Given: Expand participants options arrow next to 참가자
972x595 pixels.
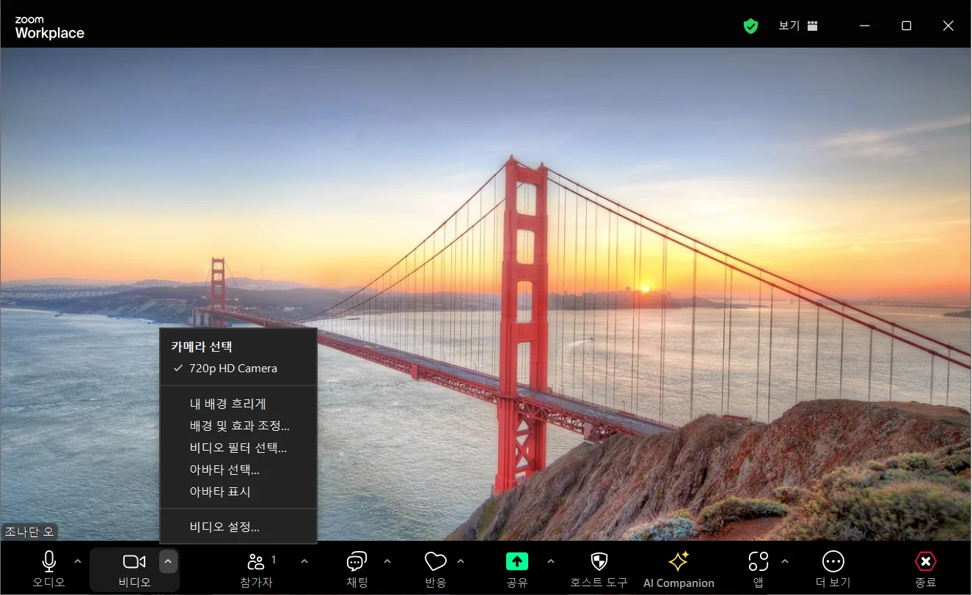Looking at the screenshot, I should 304,562.
